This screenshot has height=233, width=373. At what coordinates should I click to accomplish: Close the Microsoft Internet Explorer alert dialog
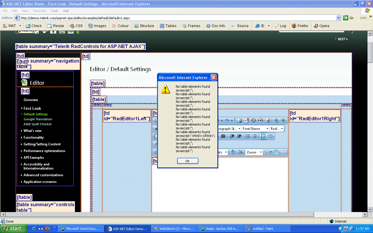pyautogui.click(x=214, y=77)
